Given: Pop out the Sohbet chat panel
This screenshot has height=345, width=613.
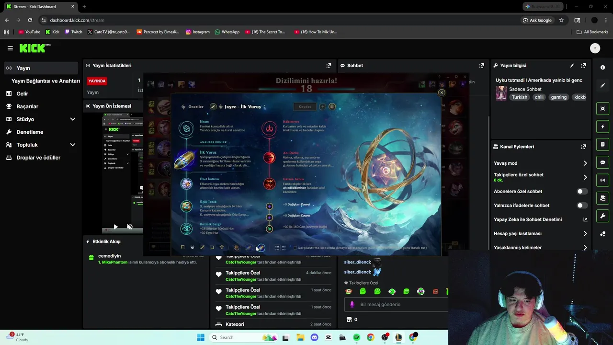Looking at the screenshot, I should (x=481, y=66).
